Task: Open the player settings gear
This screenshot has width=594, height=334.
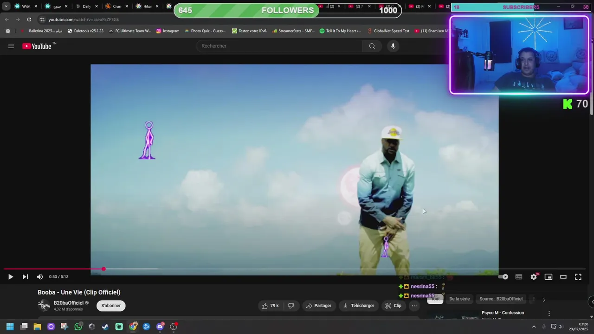Action: tap(534, 277)
